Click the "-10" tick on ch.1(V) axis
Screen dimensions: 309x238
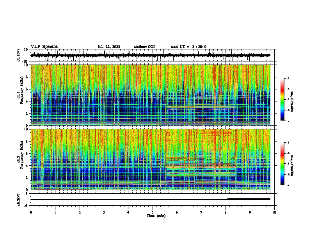click(x=25, y=61)
